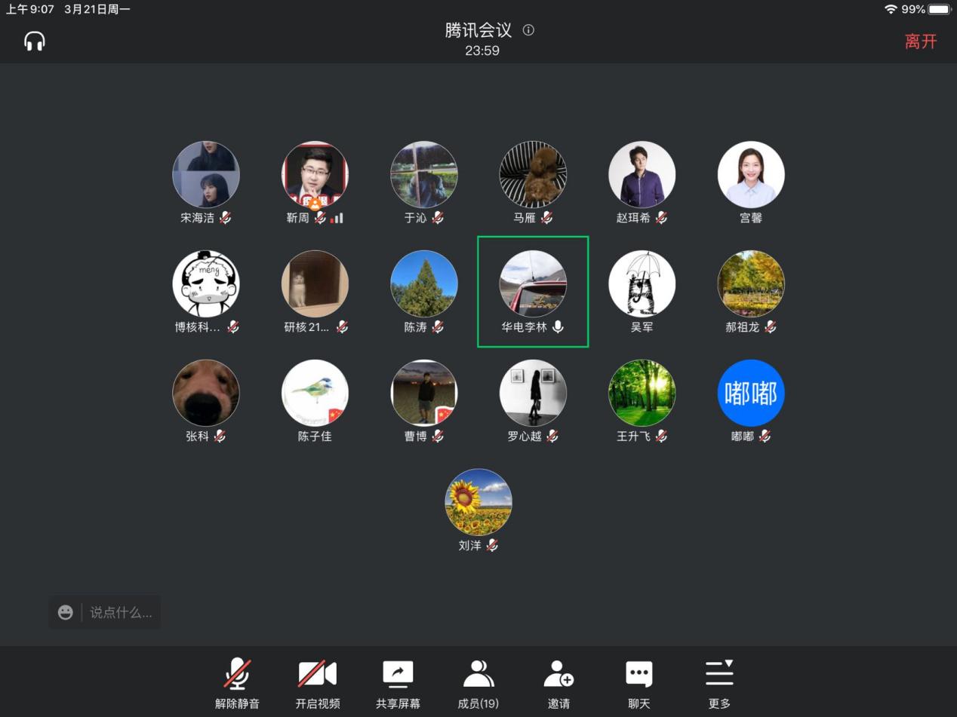
Task: Tap the emoji face icon beside message bar
Action: [x=66, y=612]
